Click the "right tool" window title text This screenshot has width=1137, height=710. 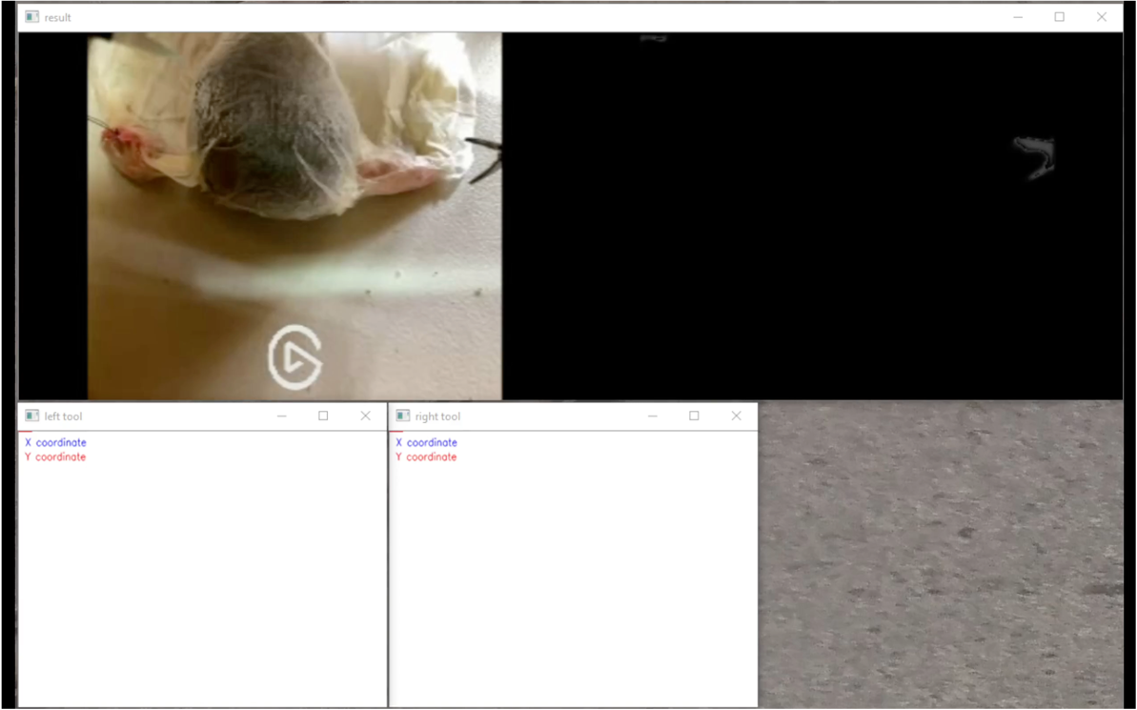pos(437,416)
